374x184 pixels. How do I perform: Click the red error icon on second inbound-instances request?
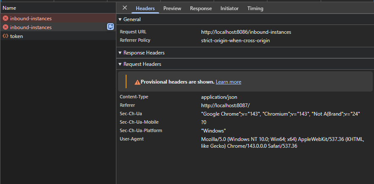(5, 27)
